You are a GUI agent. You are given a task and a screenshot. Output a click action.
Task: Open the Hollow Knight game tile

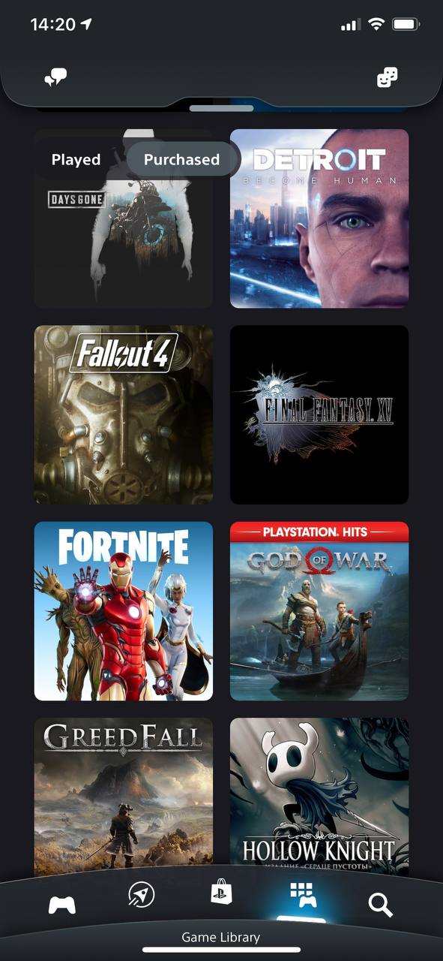point(319,797)
